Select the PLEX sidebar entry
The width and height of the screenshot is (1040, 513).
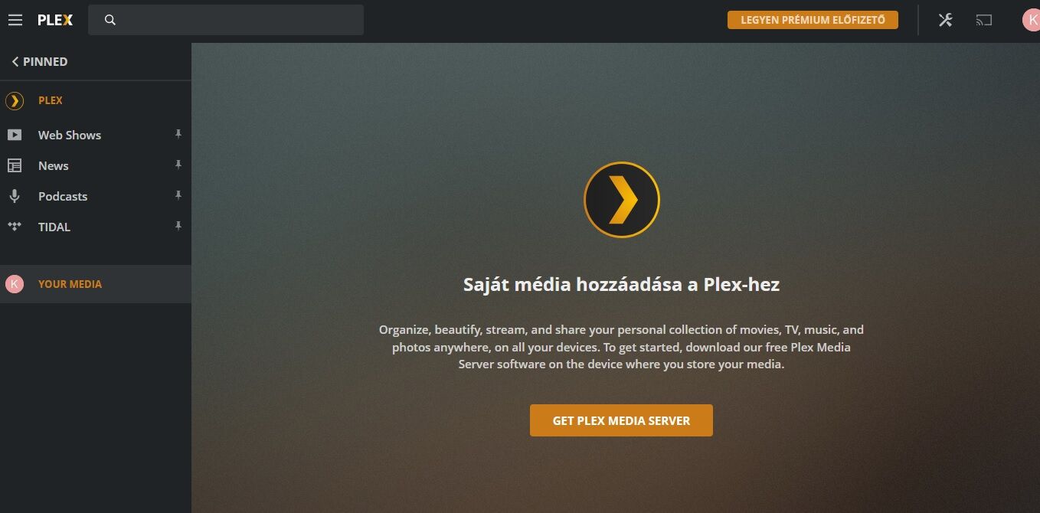tap(96, 100)
